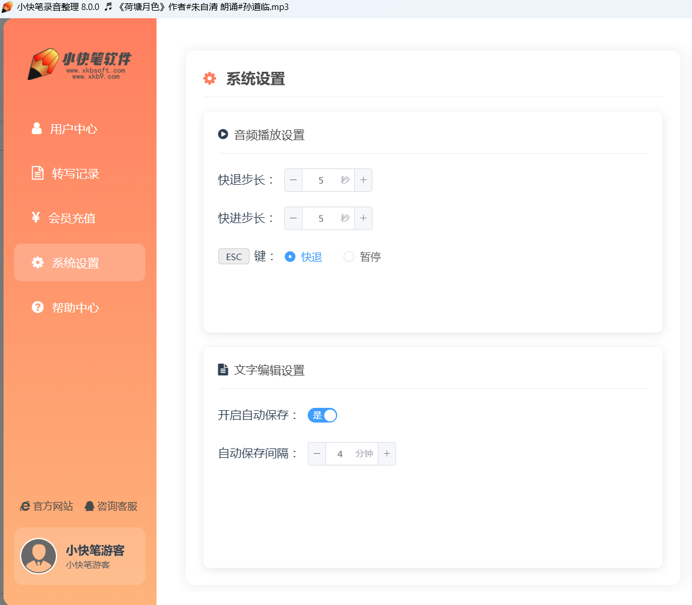Click the 自动保存间隔 minutes input field
The width and height of the screenshot is (692, 605).
tap(341, 454)
